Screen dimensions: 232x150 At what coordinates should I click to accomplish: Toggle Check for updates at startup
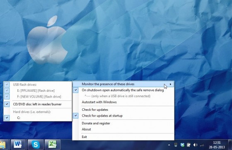pyautogui.click(x=123, y=116)
